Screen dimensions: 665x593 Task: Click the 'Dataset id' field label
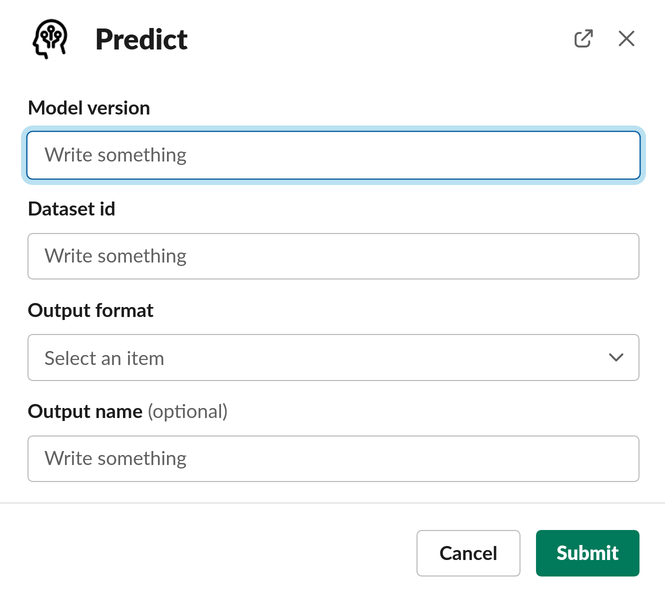click(71, 209)
